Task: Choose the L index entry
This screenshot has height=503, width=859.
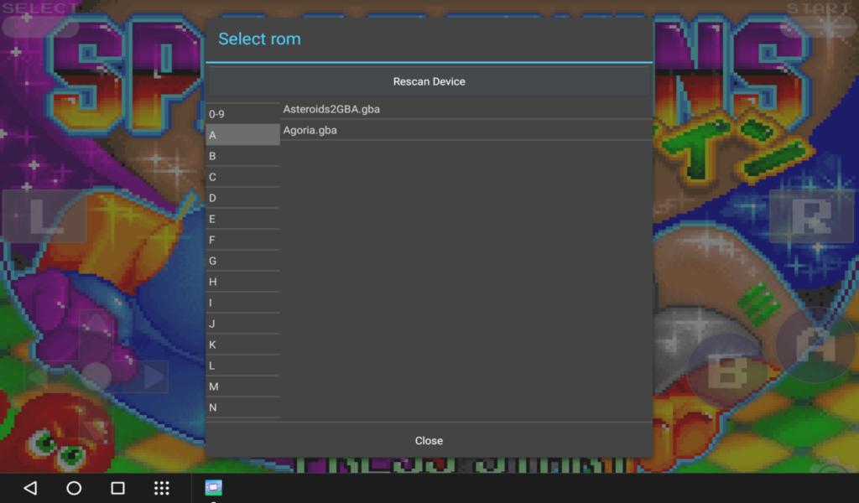Action: tap(242, 365)
